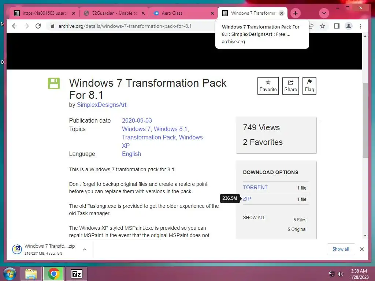Open the Chrome profile avatar
This screenshot has height=281, width=375.
coord(349,26)
